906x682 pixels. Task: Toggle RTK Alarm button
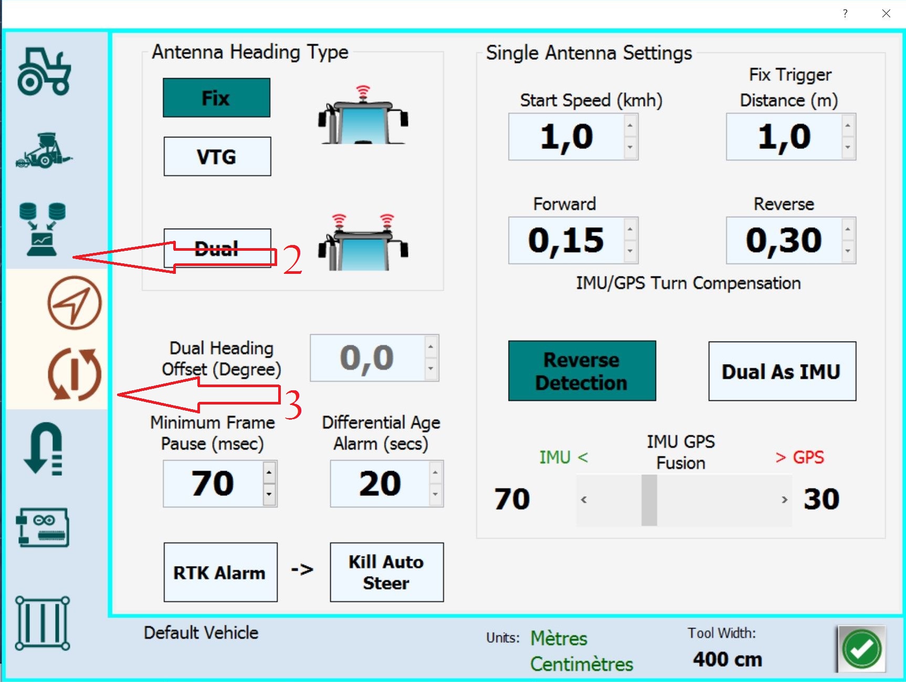[220, 572]
